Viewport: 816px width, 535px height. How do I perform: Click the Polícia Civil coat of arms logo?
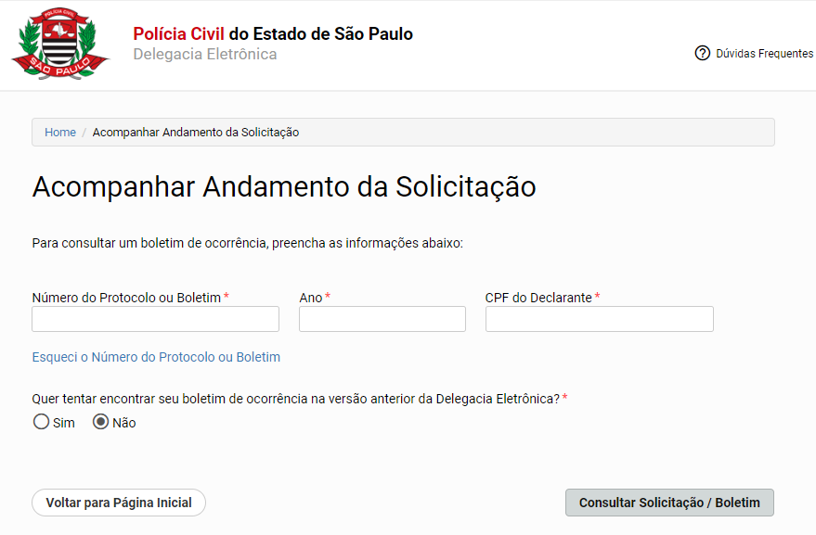[x=59, y=42]
